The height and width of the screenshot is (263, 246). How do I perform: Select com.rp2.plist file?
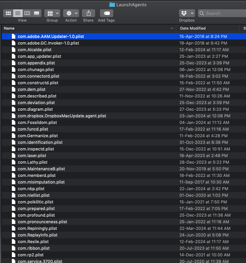pyautogui.click(x=124, y=255)
